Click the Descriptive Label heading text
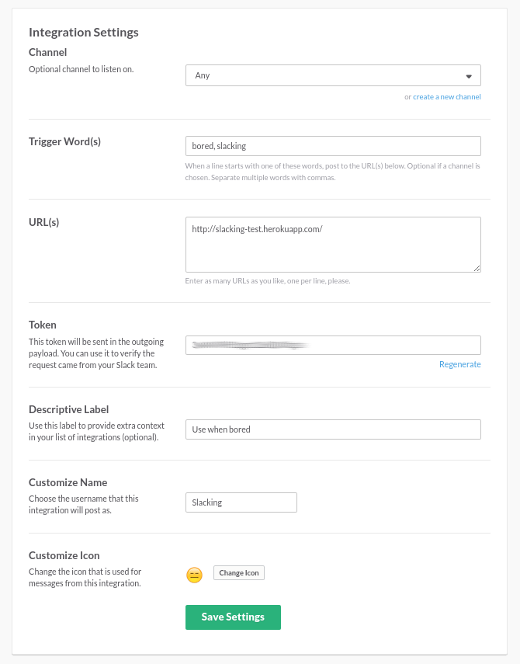Image resolution: width=520 pixels, height=664 pixels. 69,409
